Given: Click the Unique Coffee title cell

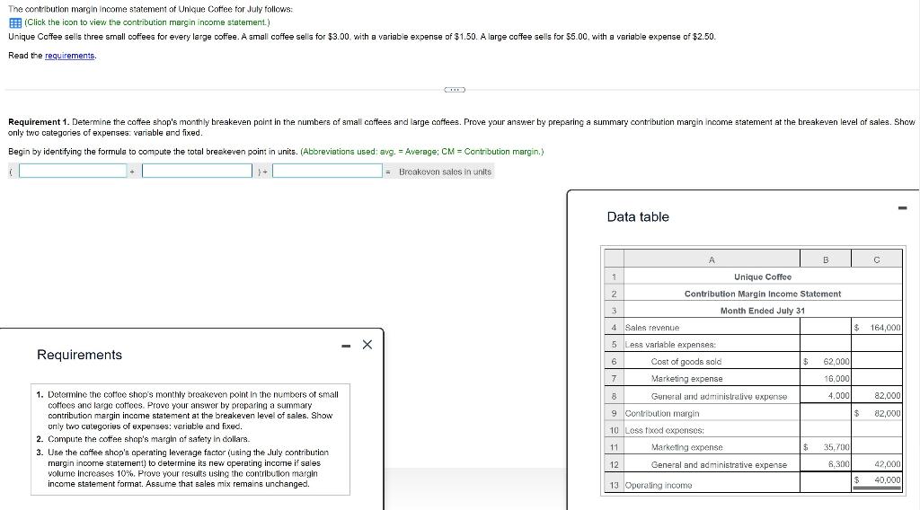Looking at the screenshot, I should (762, 277).
